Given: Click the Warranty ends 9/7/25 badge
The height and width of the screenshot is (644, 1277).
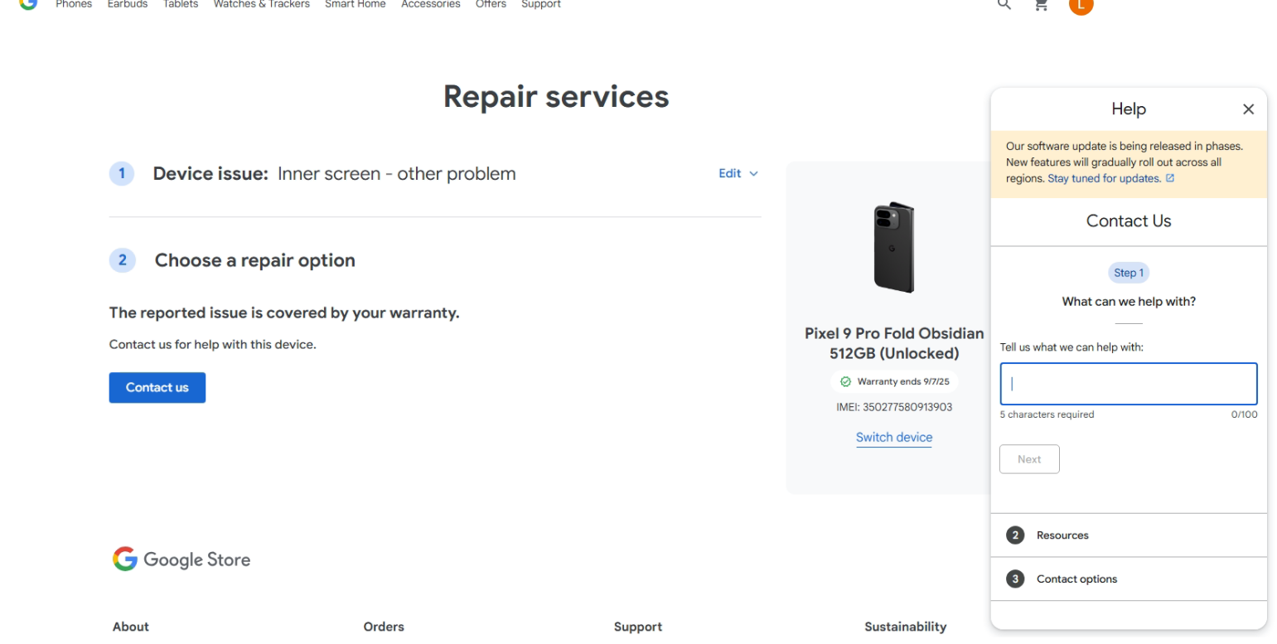Looking at the screenshot, I should point(894,382).
